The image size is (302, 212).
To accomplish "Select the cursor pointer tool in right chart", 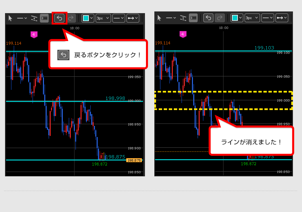I will click(x=159, y=18).
